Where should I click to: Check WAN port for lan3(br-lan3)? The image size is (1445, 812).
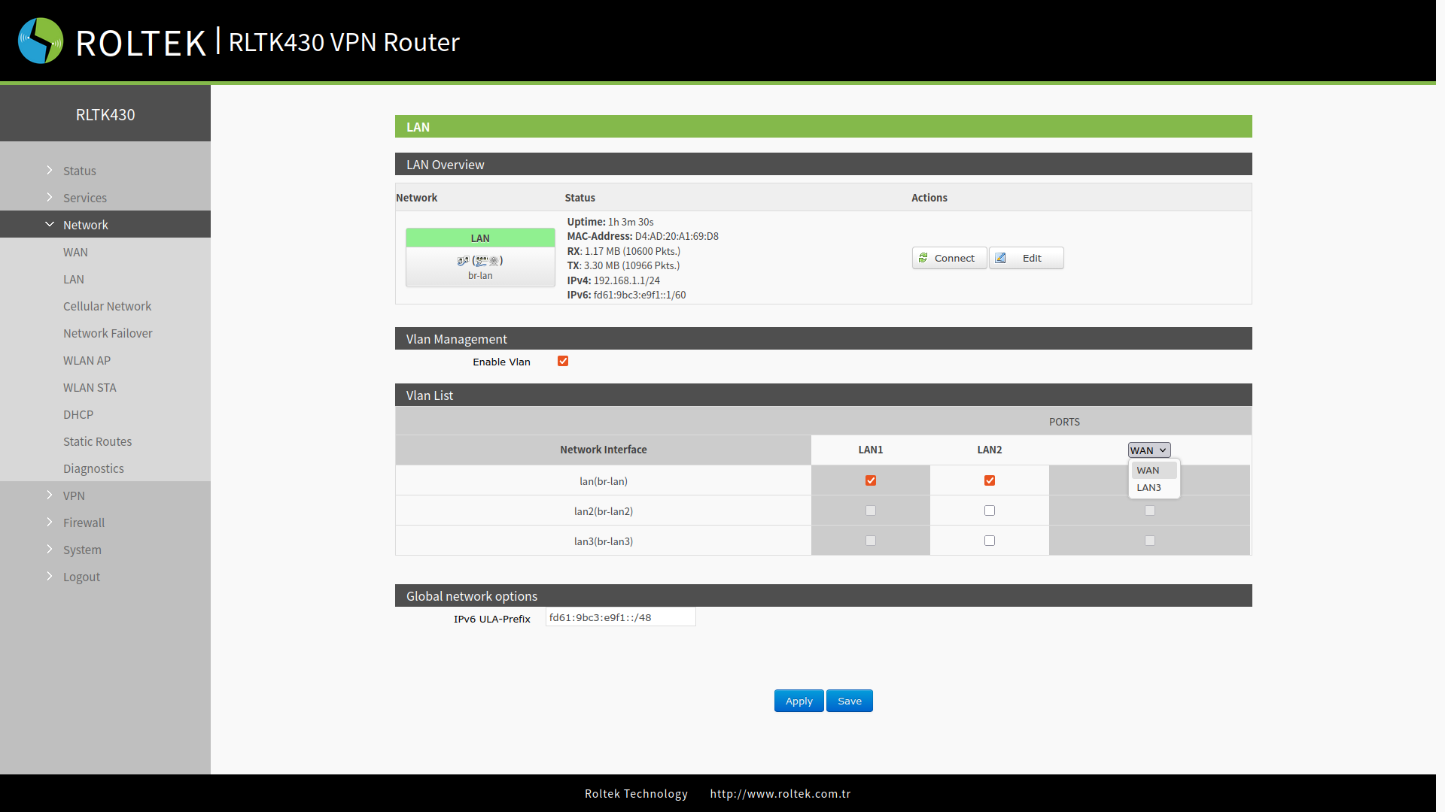pyautogui.click(x=1150, y=541)
